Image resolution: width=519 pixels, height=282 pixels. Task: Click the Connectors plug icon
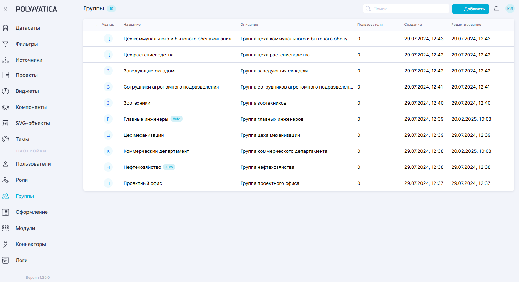pos(5,244)
